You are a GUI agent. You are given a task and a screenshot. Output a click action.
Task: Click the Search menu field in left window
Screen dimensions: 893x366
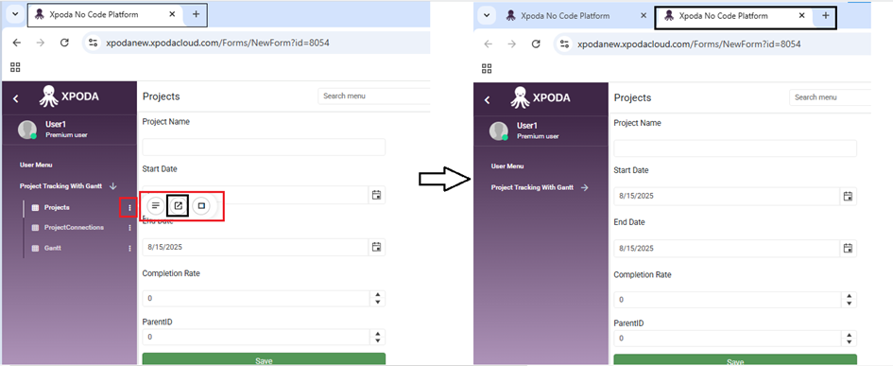tap(373, 96)
